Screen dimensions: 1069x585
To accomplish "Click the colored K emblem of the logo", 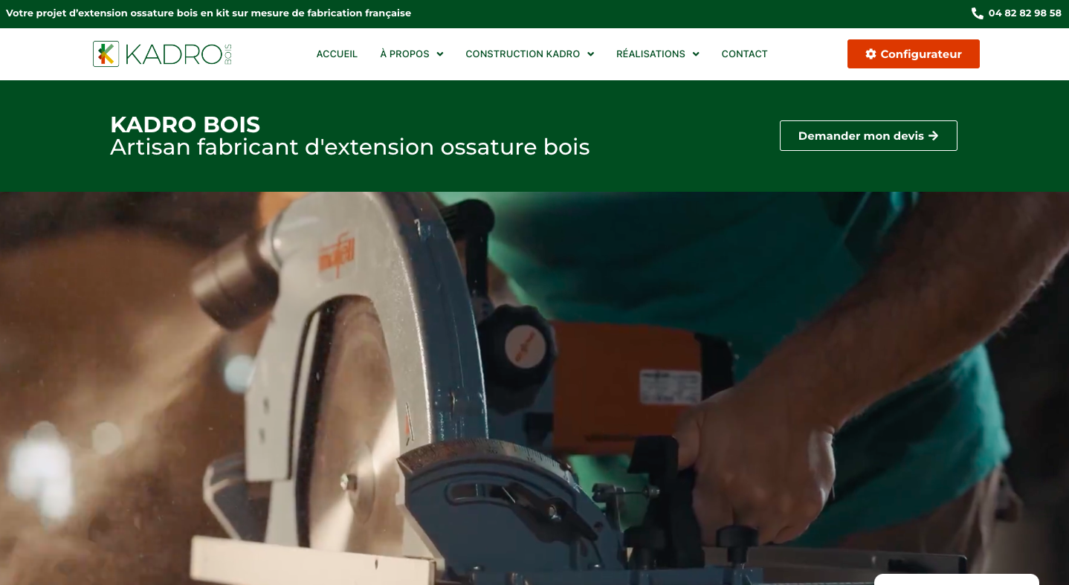I will click(106, 54).
